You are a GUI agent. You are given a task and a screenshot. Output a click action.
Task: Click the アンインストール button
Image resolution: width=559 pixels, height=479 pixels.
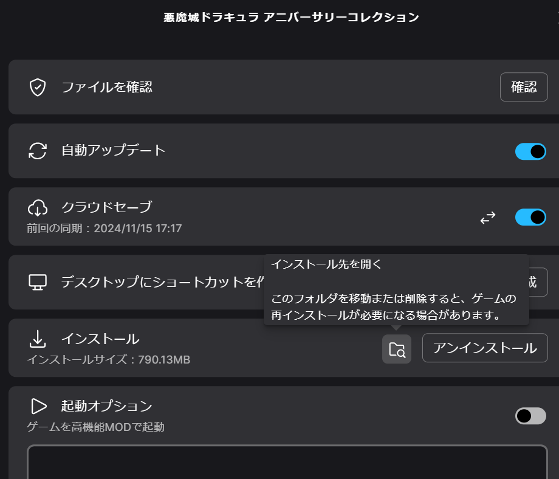[485, 348]
